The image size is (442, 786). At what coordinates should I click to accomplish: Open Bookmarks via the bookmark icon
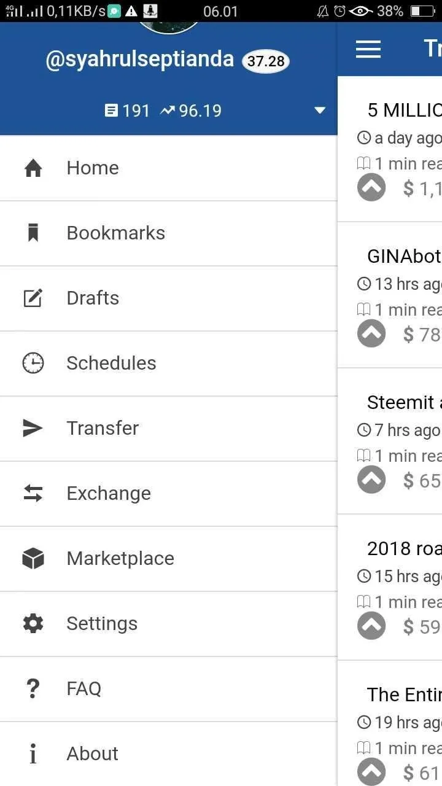click(x=33, y=233)
